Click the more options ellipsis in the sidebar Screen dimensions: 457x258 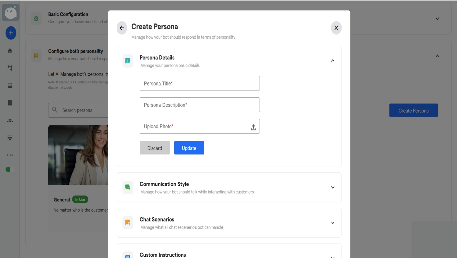point(10,155)
